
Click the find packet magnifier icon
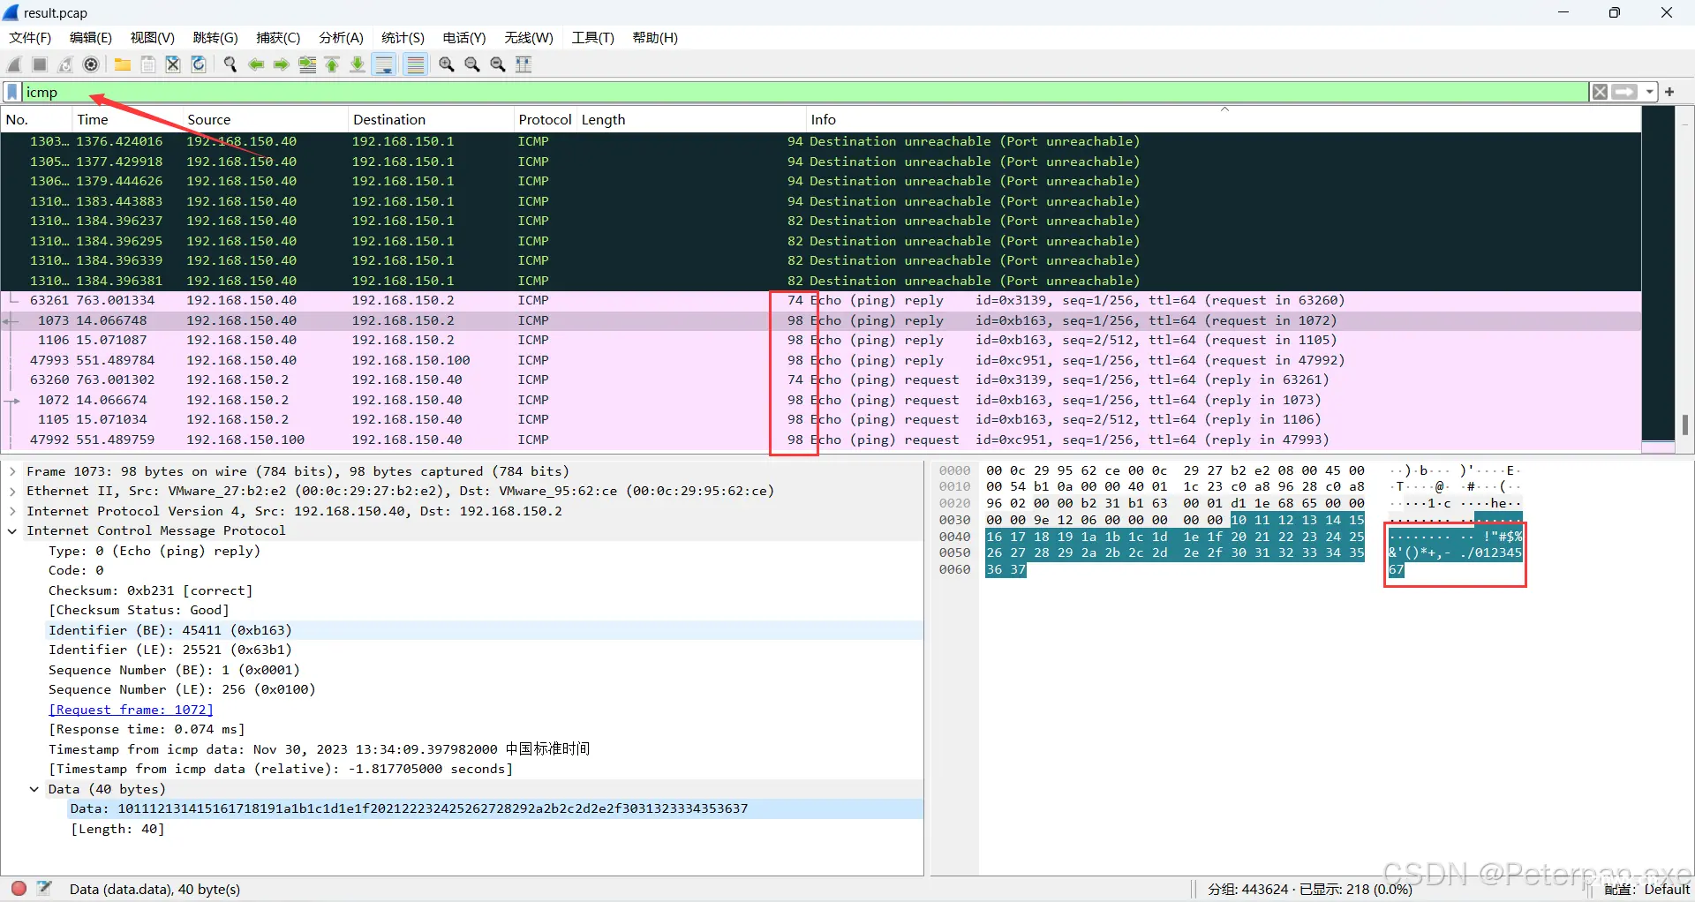tap(230, 64)
